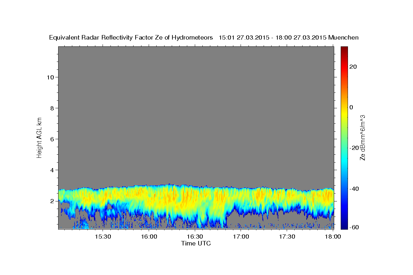Viewport: 413px width, 275px height.
Task: Click the location label 'Muenchen'
Action: tap(343, 38)
